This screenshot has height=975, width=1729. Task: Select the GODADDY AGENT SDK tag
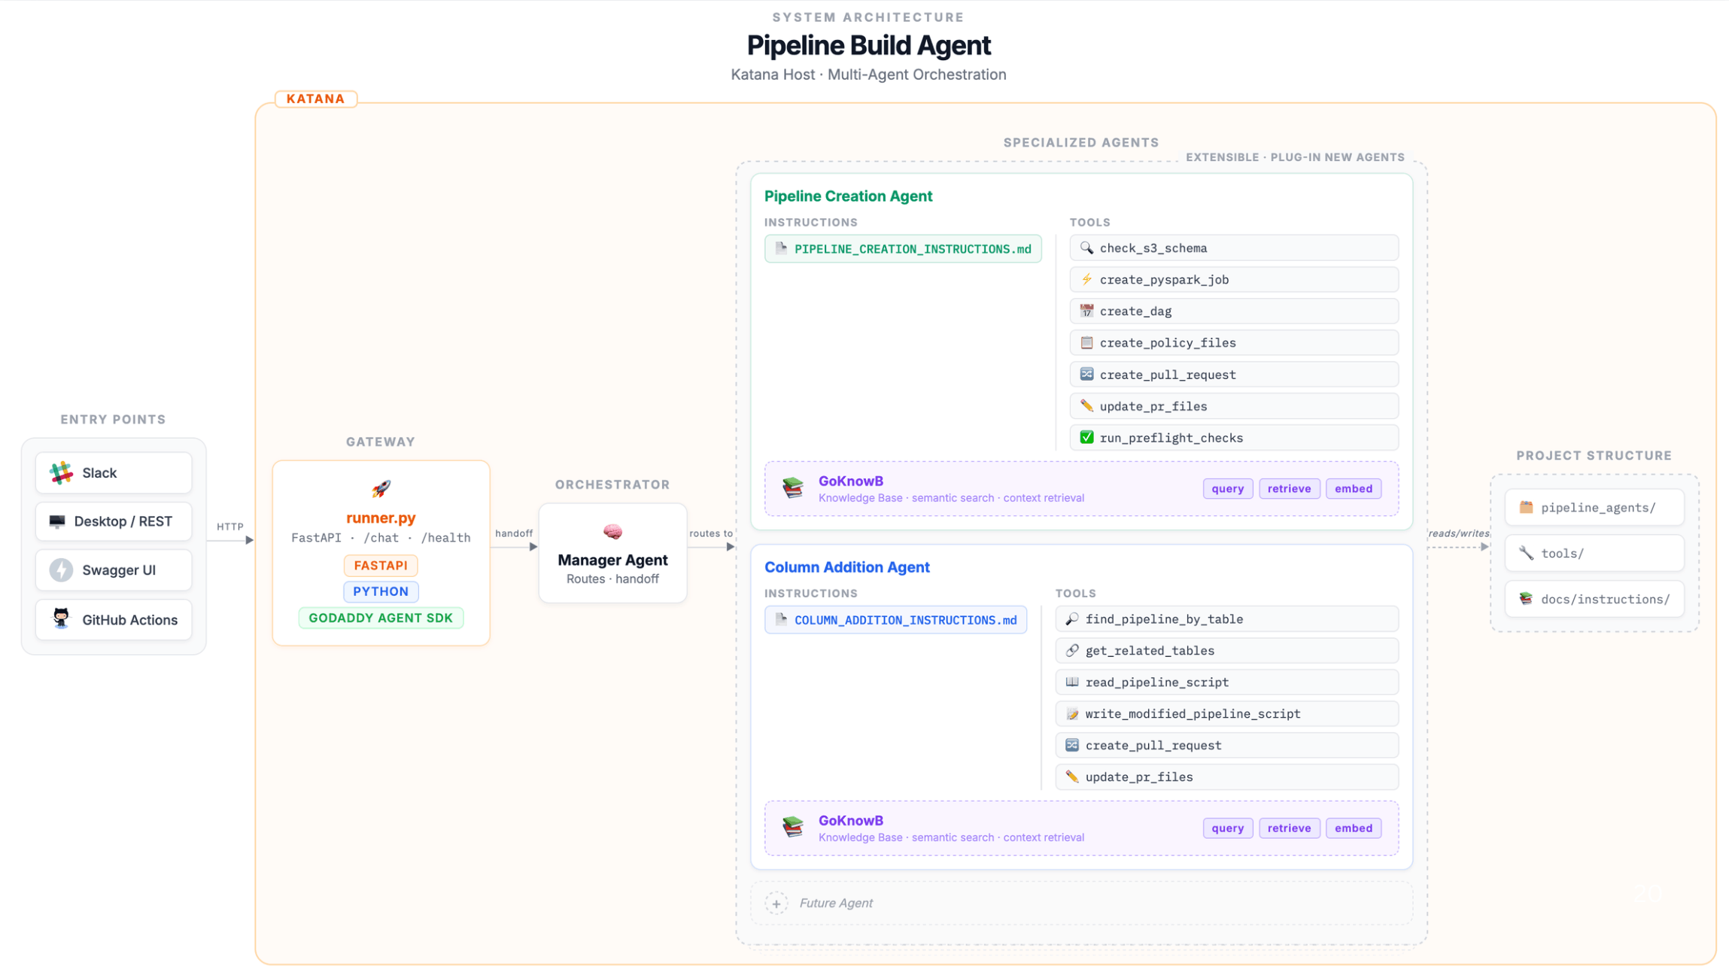point(381,618)
